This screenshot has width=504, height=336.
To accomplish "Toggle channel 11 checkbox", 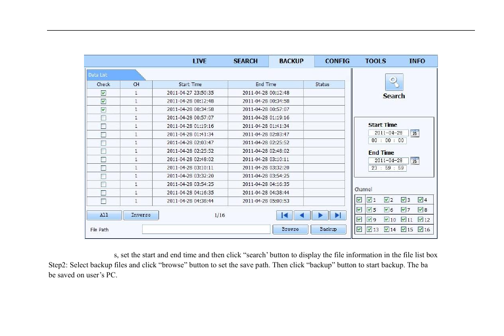I will click(x=404, y=220).
